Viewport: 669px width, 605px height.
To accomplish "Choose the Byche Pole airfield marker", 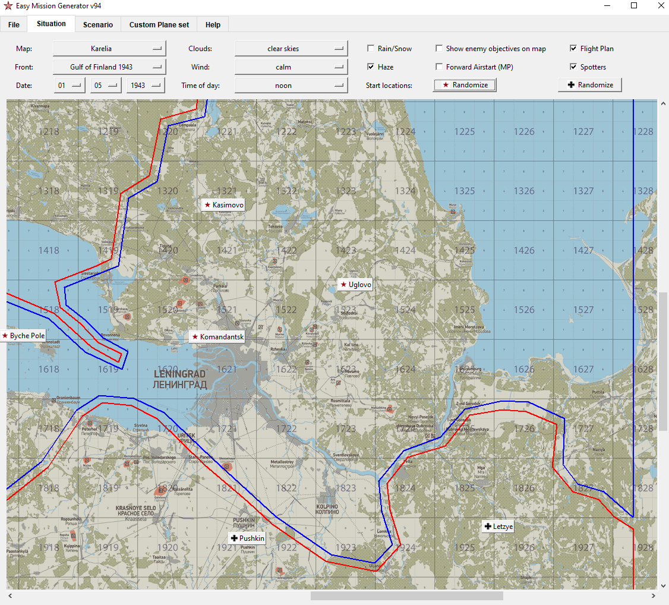I will (x=23, y=336).
